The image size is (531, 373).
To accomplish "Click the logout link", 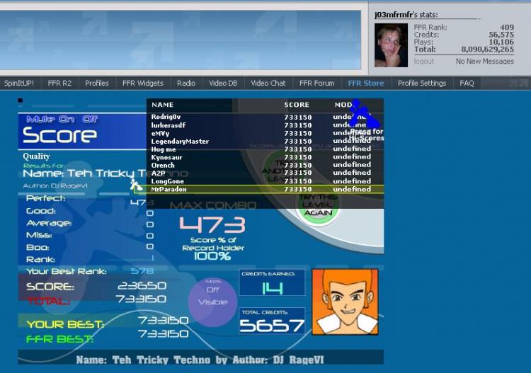I will click(x=423, y=62).
